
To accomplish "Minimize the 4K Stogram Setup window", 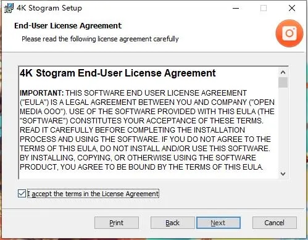I will tap(236, 8).
